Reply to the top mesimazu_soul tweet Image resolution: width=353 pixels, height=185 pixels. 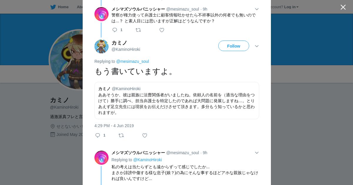115,30
